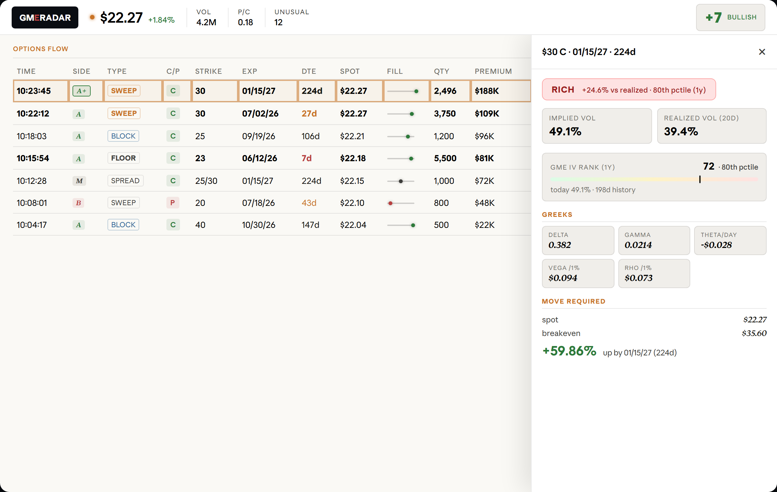Click the 27d DTE value
The height and width of the screenshot is (492, 777).
309,114
